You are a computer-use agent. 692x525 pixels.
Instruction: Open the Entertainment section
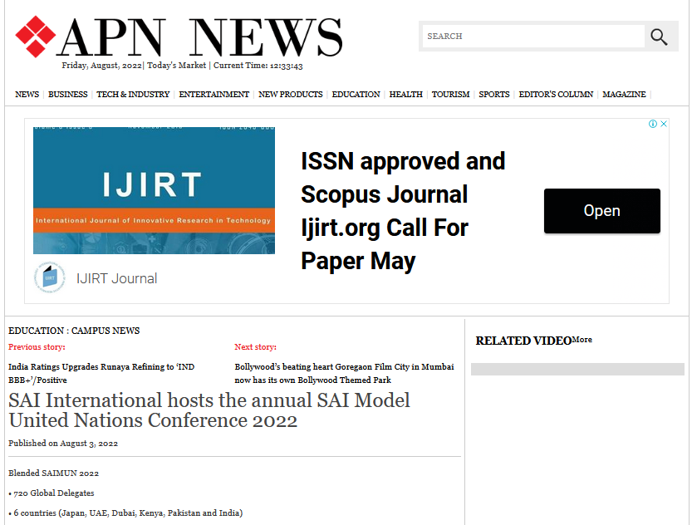[213, 95]
